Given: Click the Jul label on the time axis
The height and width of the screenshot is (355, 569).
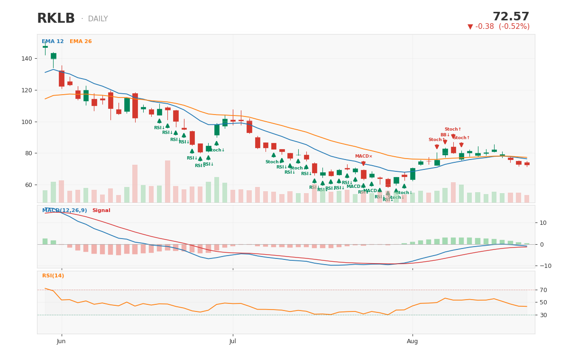Looking at the screenshot, I should pos(233,341).
